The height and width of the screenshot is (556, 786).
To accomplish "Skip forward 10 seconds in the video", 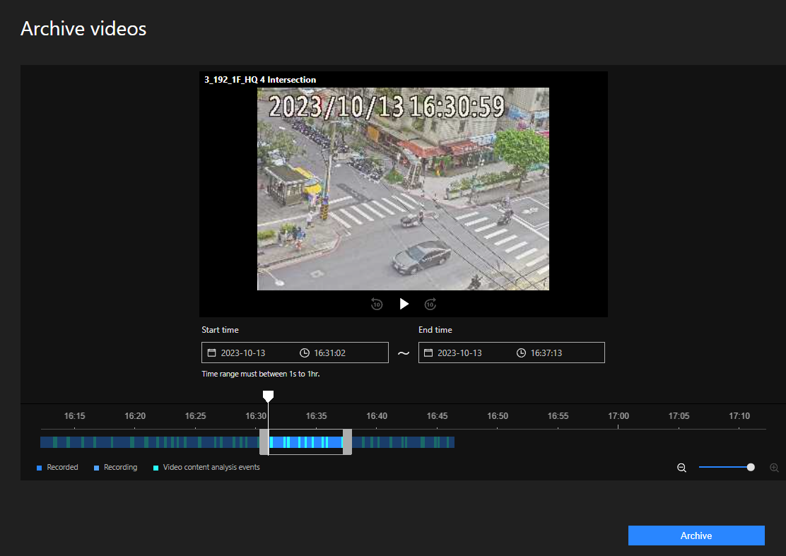I will click(430, 304).
